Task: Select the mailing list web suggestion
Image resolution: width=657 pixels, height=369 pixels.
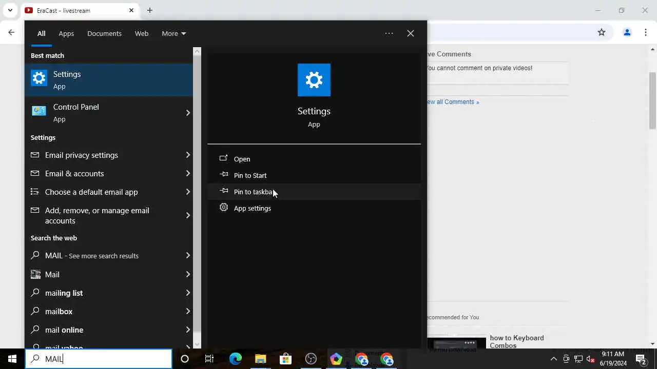Action: pos(109,293)
